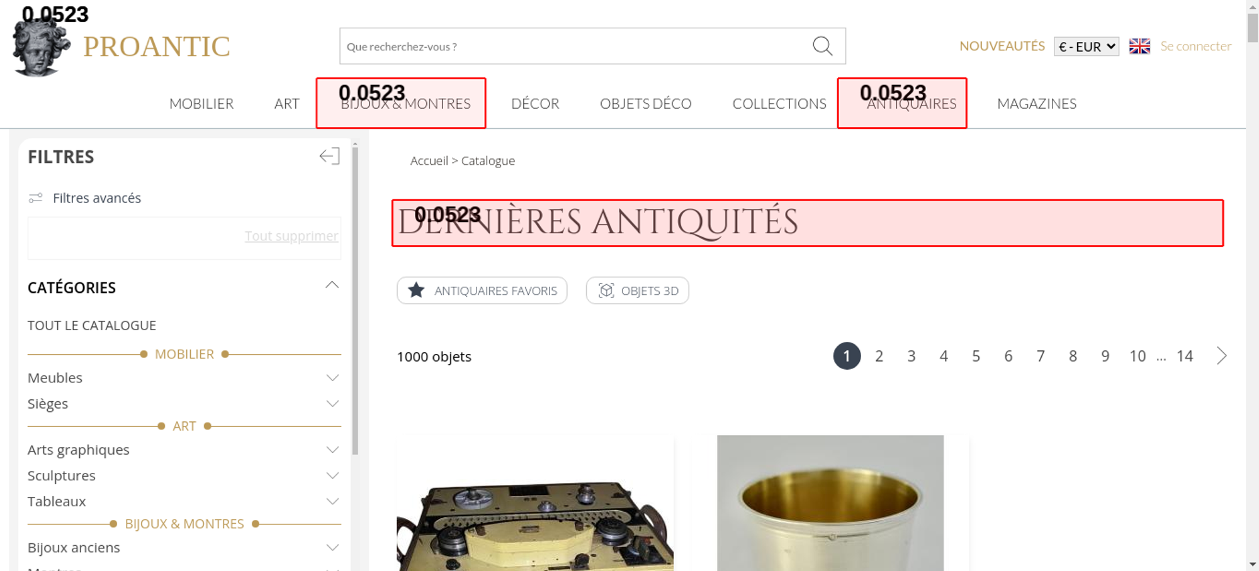Go to next page with arrow

coord(1221,356)
